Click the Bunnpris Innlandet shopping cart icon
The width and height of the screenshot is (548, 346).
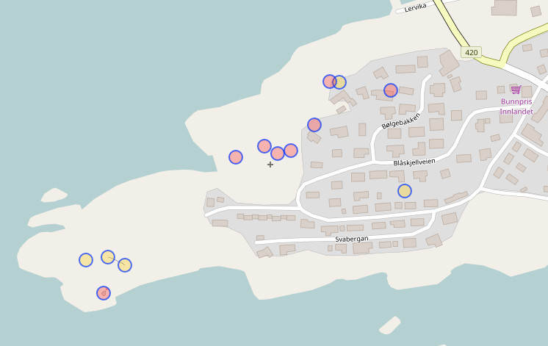[x=516, y=90]
